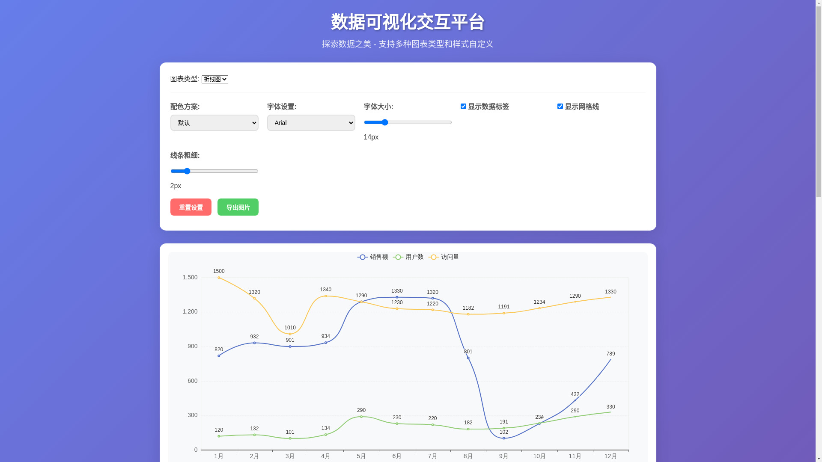Toggle the 显示网格线 checkbox
Image resolution: width=822 pixels, height=462 pixels.
[560, 106]
